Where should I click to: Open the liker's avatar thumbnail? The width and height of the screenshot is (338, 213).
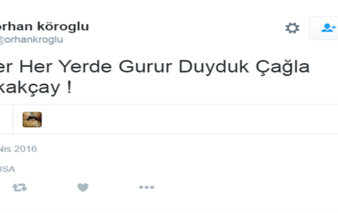pyautogui.click(x=32, y=119)
